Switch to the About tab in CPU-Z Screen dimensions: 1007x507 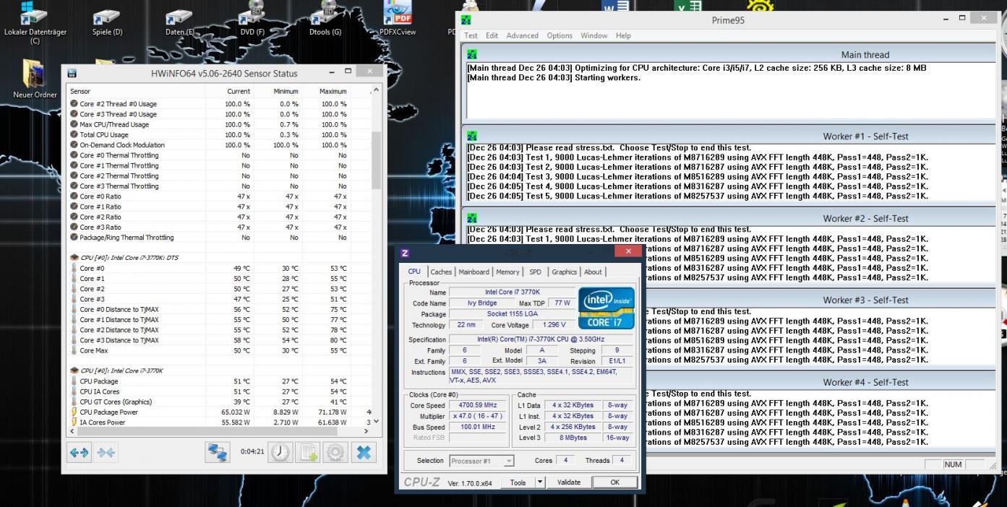[593, 272]
